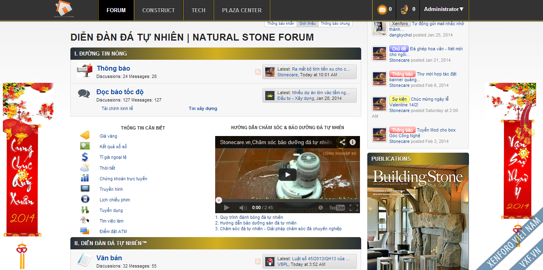Open the alerts trophy icon

click(x=404, y=9)
